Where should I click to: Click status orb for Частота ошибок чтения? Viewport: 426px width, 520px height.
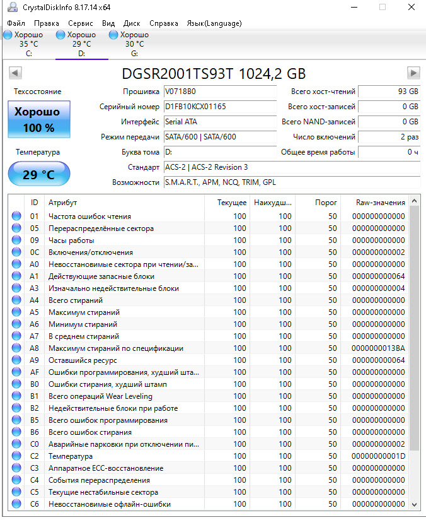tap(16, 216)
